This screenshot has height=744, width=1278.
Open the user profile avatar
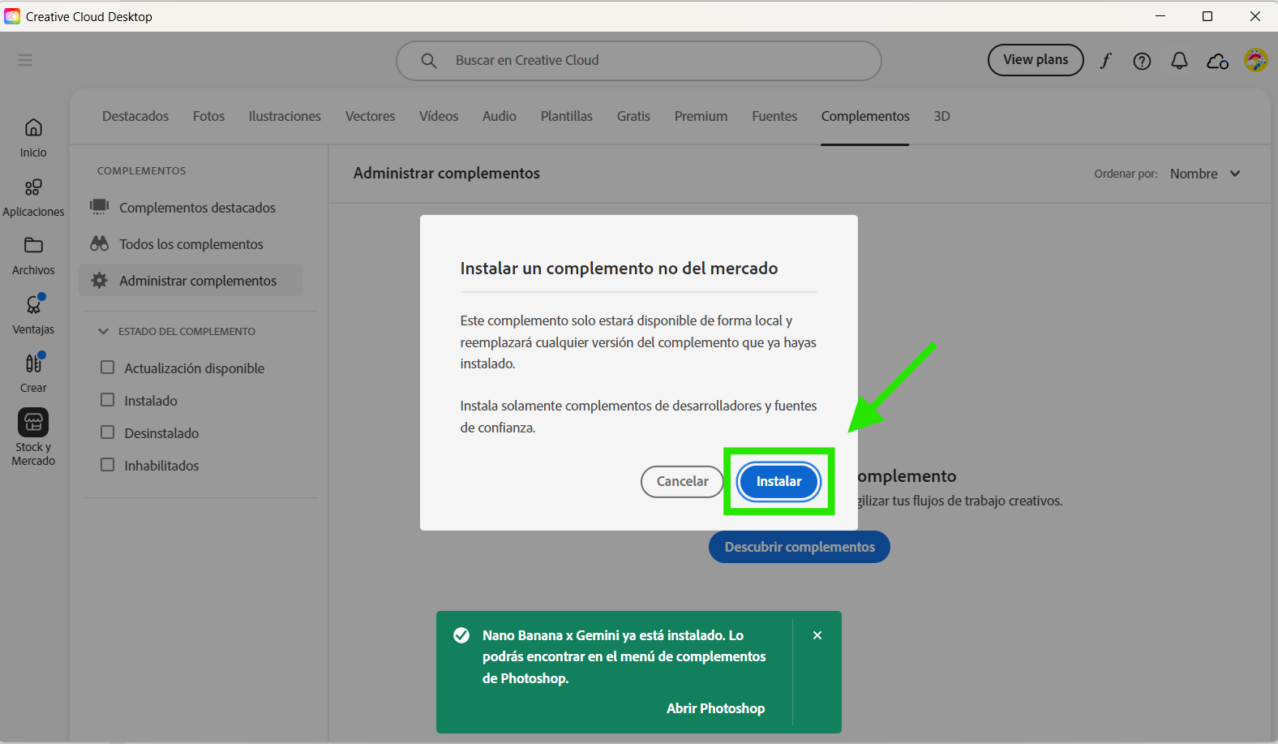tap(1255, 60)
